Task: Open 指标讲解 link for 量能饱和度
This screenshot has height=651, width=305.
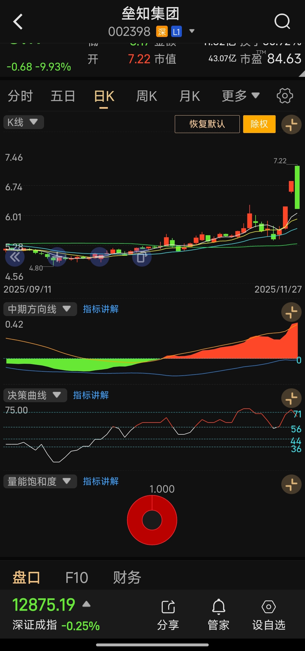Action: click(101, 482)
